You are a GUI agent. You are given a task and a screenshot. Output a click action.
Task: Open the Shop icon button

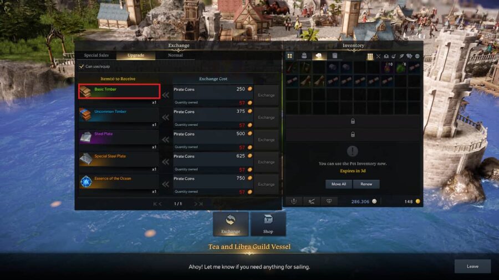268,224
